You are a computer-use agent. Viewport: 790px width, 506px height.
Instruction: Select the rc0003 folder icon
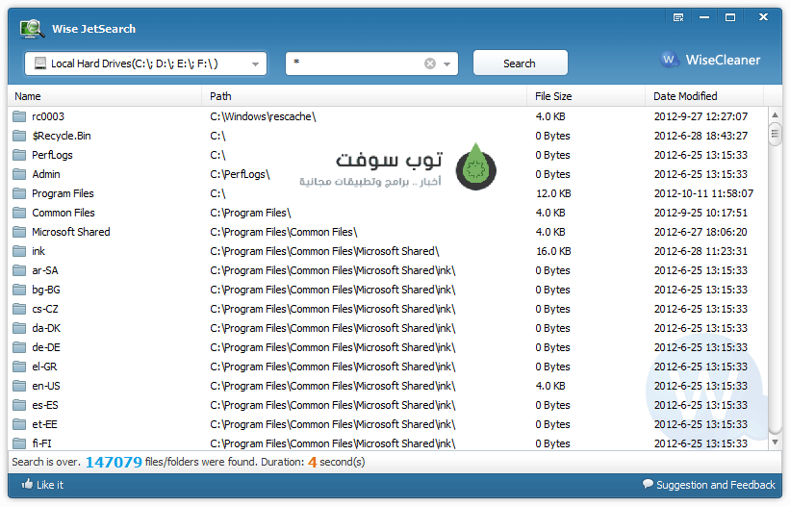click(x=19, y=116)
